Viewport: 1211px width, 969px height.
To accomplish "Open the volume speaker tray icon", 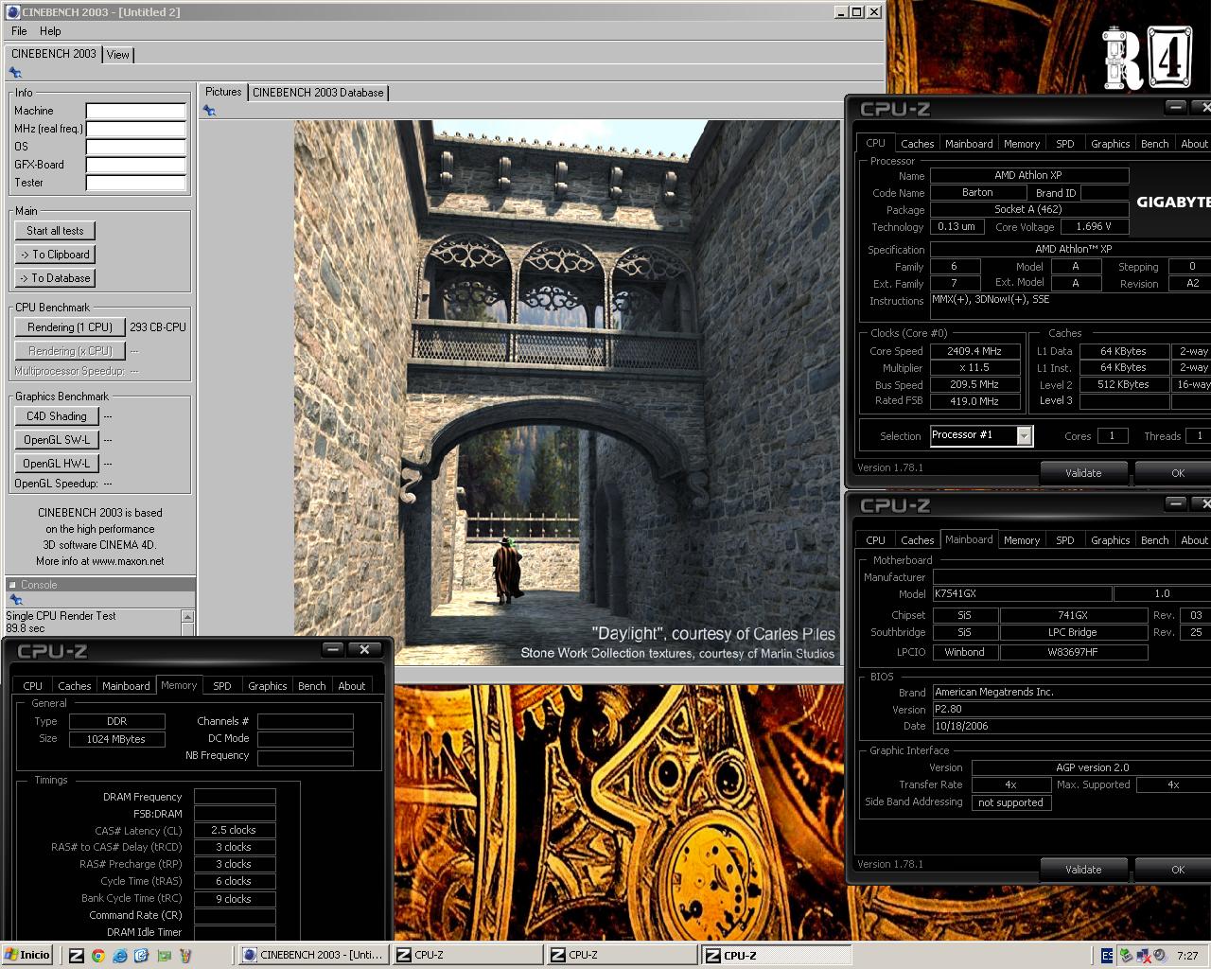I will [x=1158, y=956].
